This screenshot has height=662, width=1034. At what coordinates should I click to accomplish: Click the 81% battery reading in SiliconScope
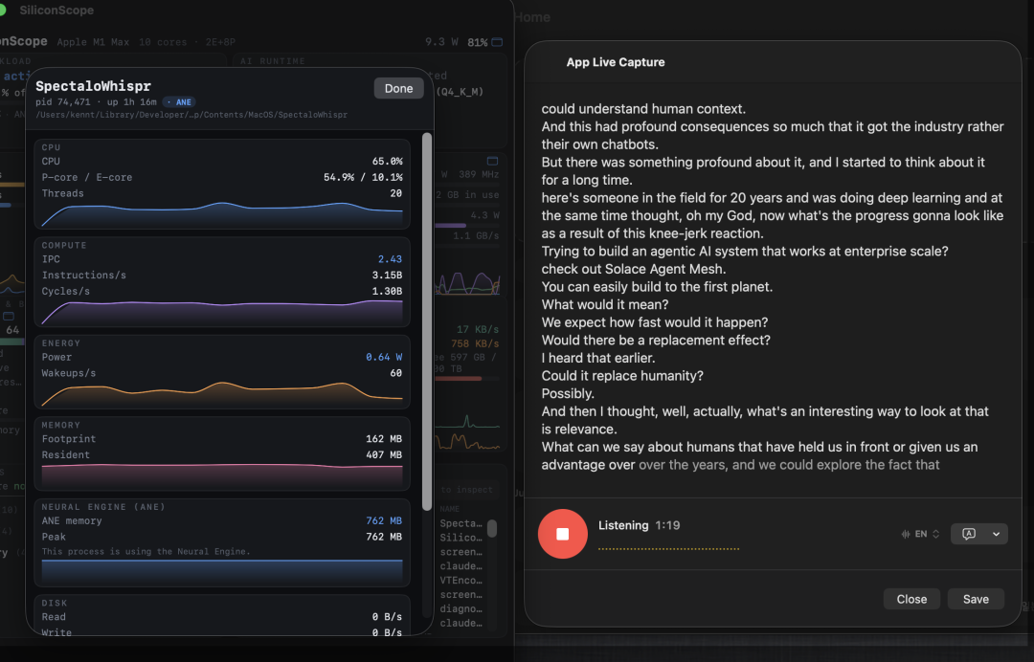pyautogui.click(x=478, y=42)
